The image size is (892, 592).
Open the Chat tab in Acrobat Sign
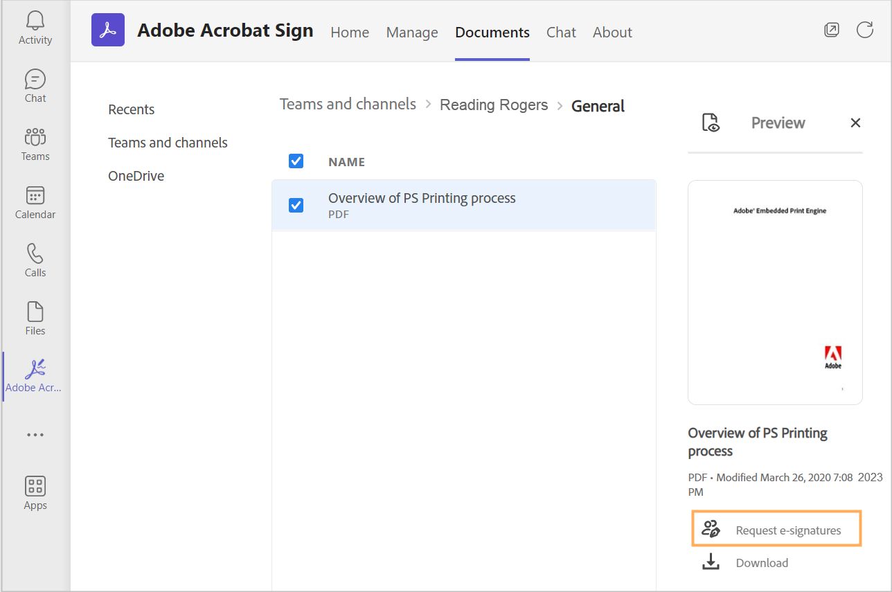point(561,33)
